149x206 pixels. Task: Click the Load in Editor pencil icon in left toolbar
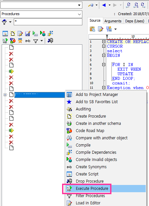pyautogui.click(x=20, y=34)
